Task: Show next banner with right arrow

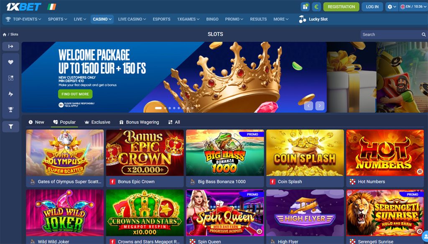Action: pos(320,106)
